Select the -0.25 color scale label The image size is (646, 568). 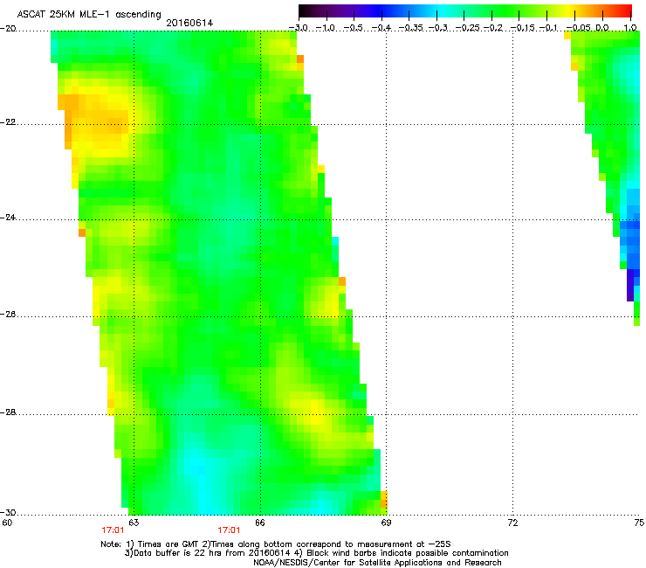click(x=469, y=28)
